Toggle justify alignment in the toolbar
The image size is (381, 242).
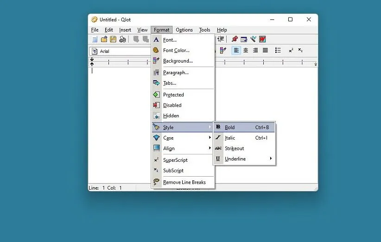click(265, 51)
